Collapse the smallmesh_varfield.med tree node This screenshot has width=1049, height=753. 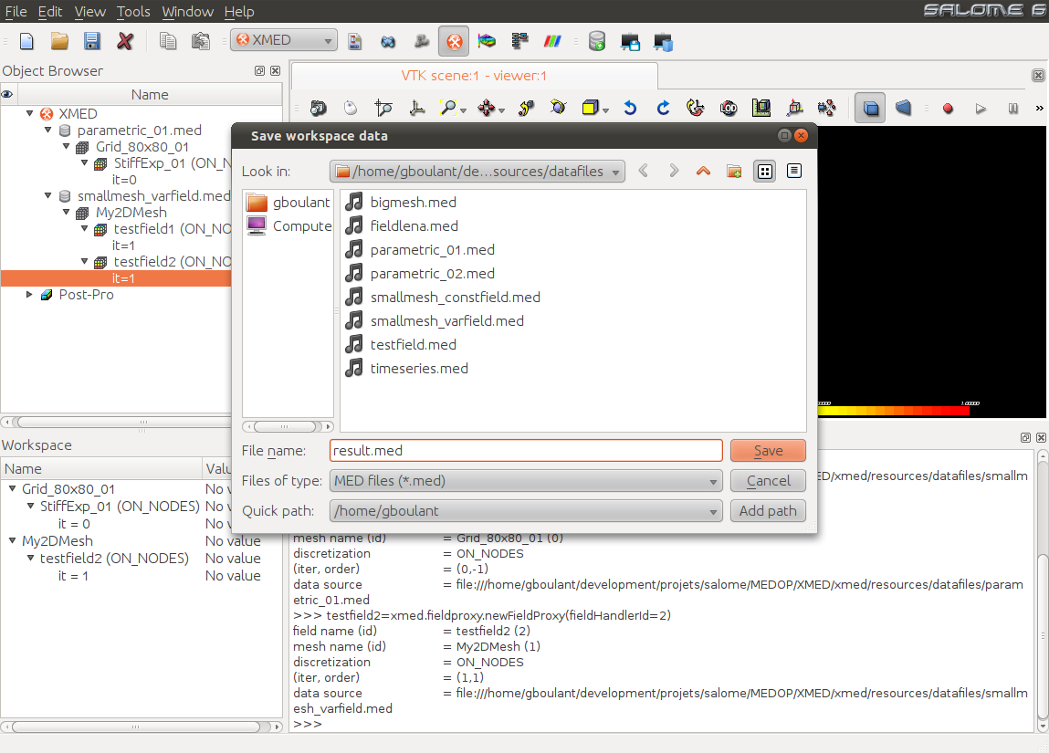click(x=48, y=196)
